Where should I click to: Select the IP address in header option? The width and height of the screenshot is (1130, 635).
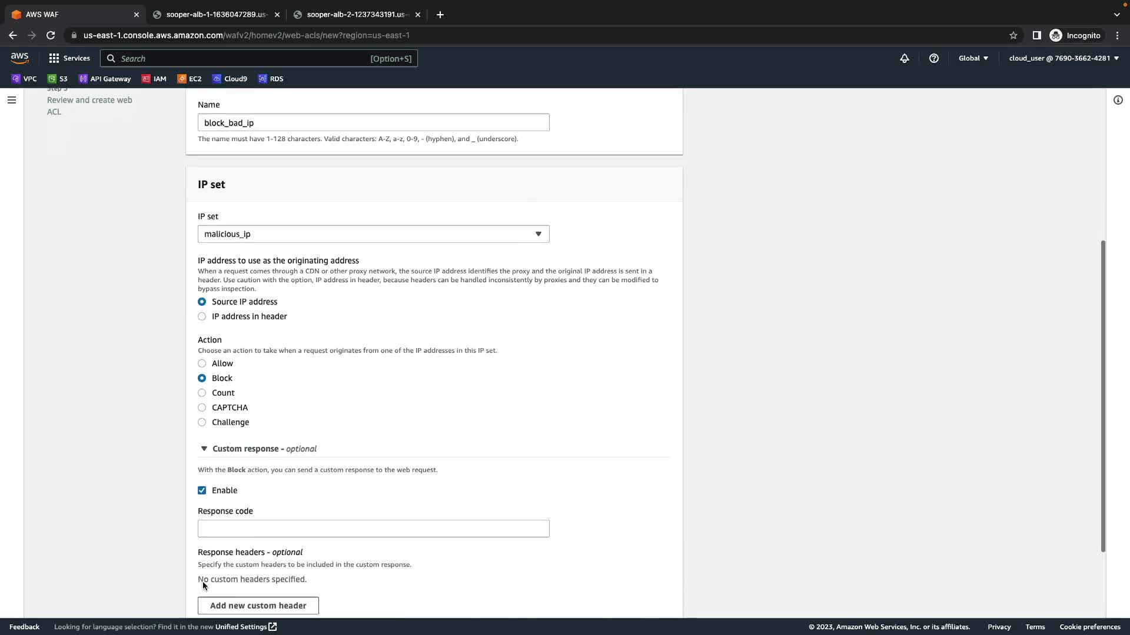point(202,316)
